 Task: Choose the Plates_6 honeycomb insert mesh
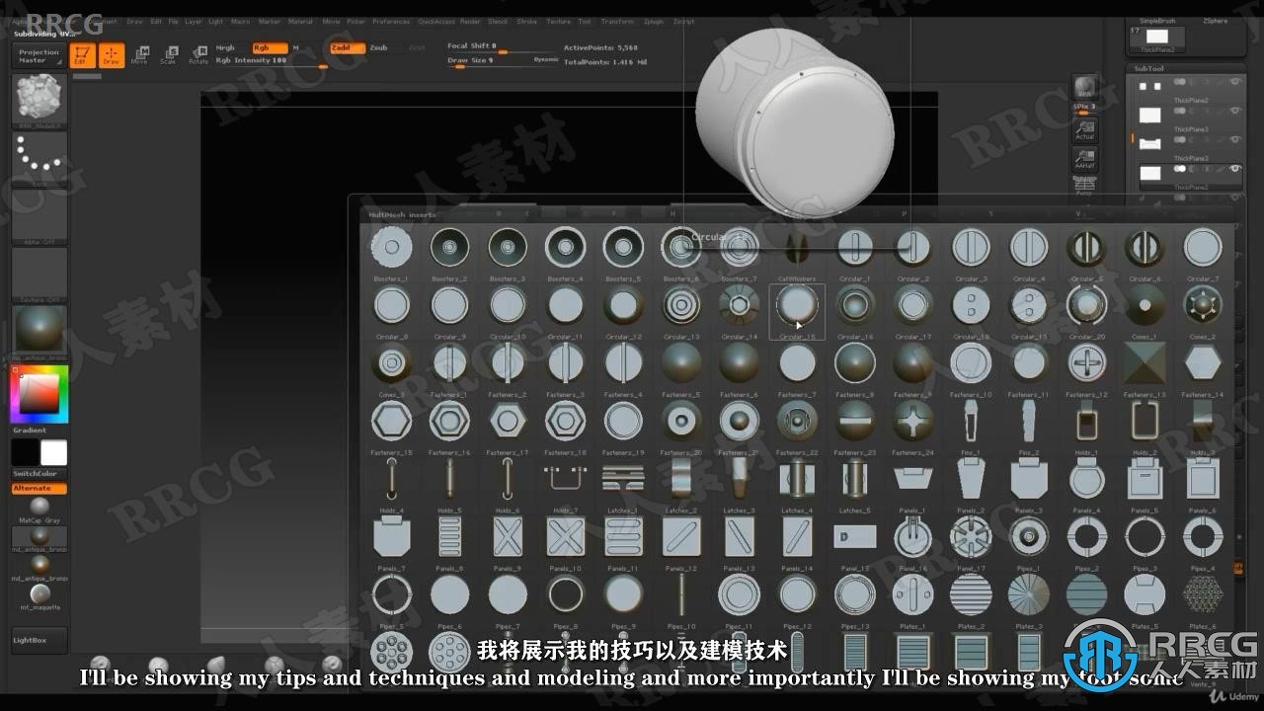1202,595
